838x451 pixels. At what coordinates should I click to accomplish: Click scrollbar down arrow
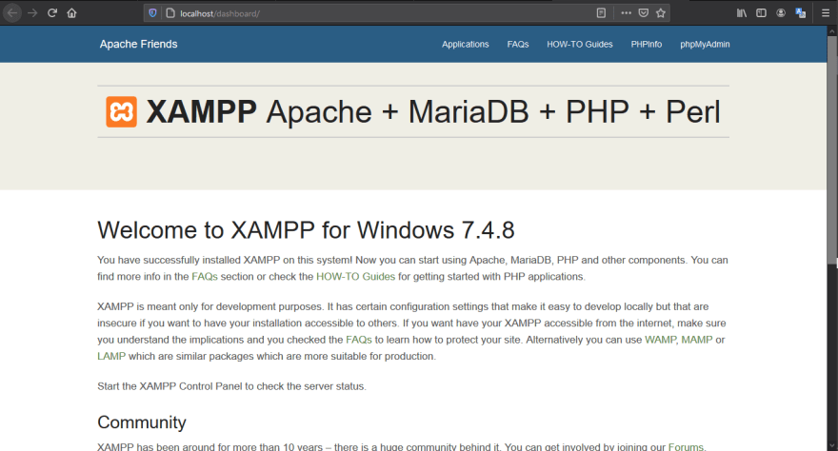pos(831,445)
